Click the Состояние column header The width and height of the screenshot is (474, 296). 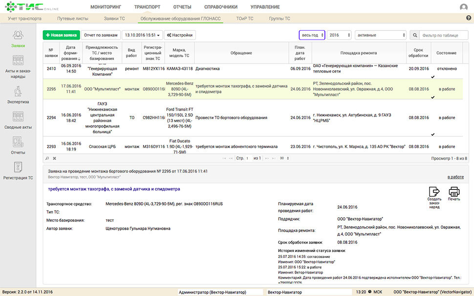pos(446,53)
